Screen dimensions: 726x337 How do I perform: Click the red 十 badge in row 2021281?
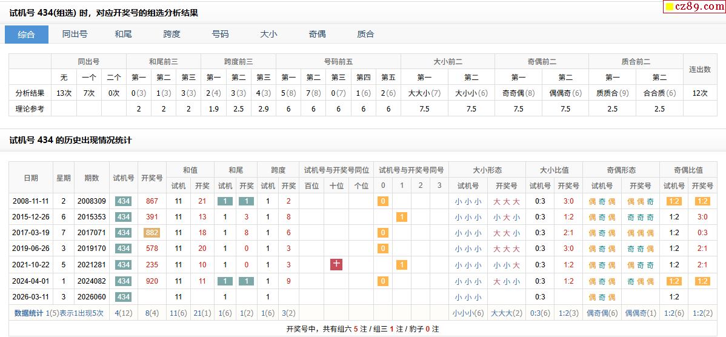336,264
